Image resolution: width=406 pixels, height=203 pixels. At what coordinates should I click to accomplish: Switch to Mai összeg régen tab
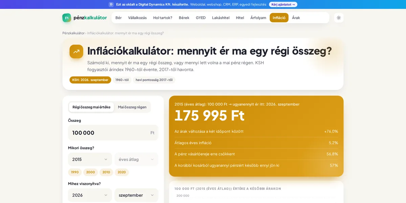click(132, 107)
